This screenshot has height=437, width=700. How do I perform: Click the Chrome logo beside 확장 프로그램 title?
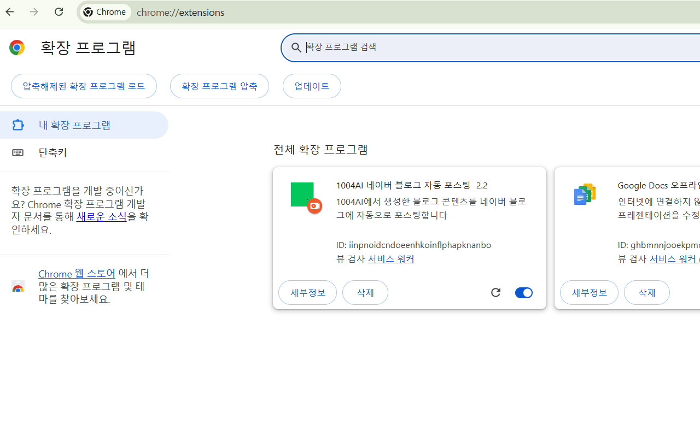tap(17, 48)
